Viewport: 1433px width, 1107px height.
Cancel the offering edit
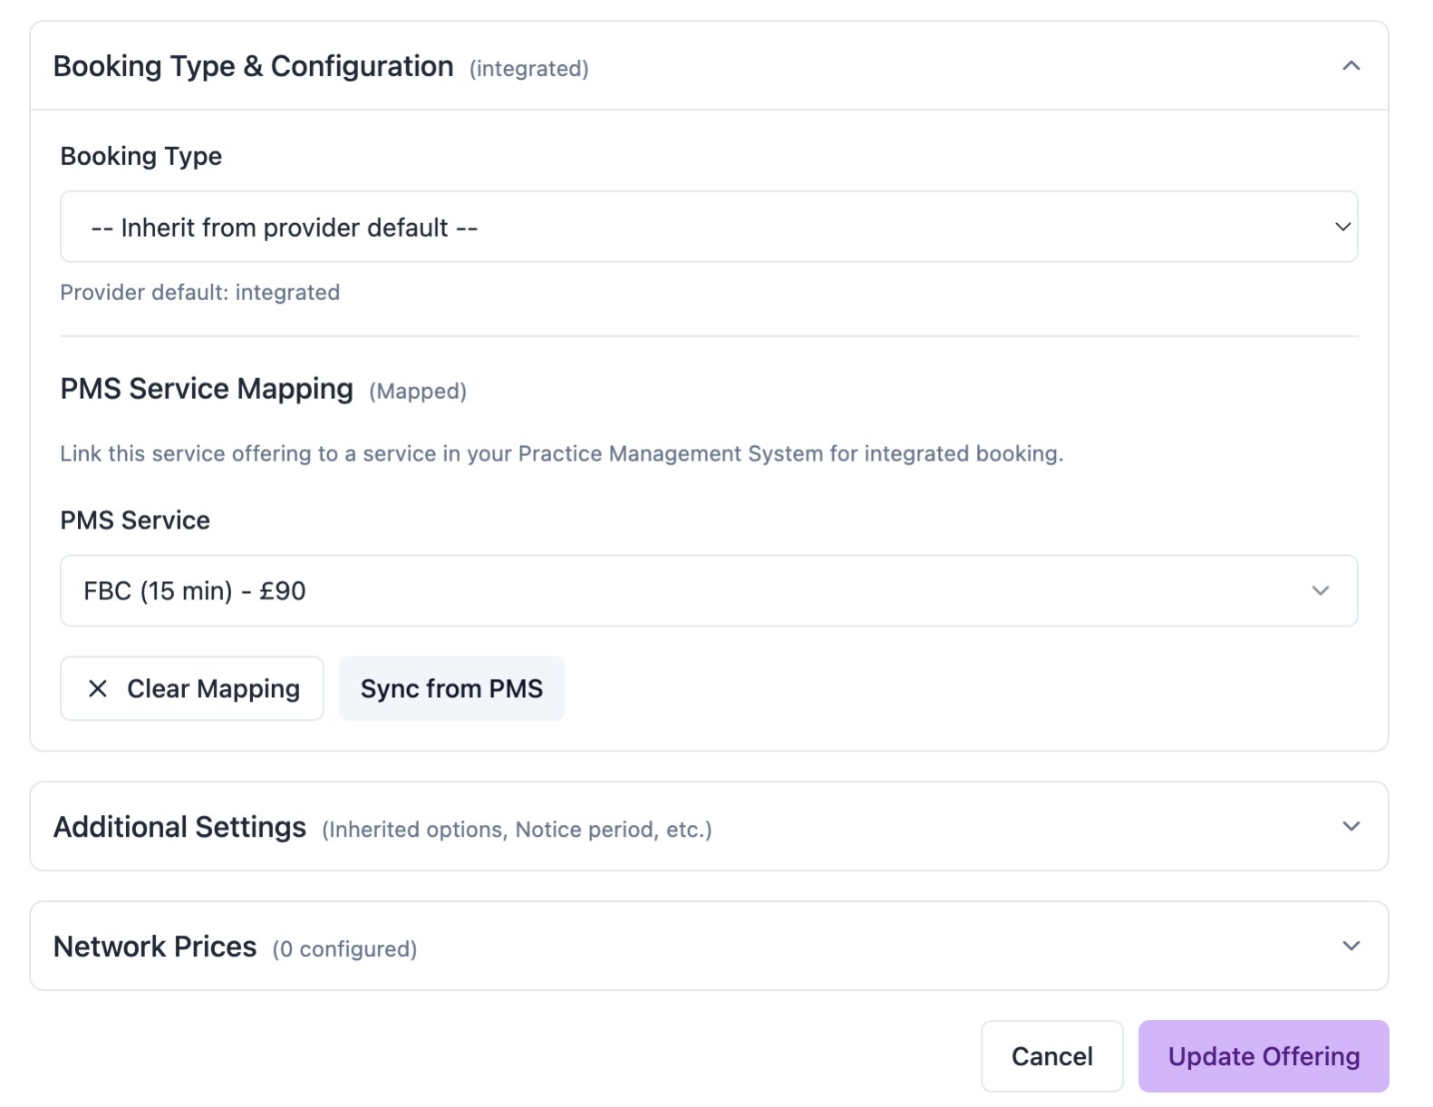1051,1056
